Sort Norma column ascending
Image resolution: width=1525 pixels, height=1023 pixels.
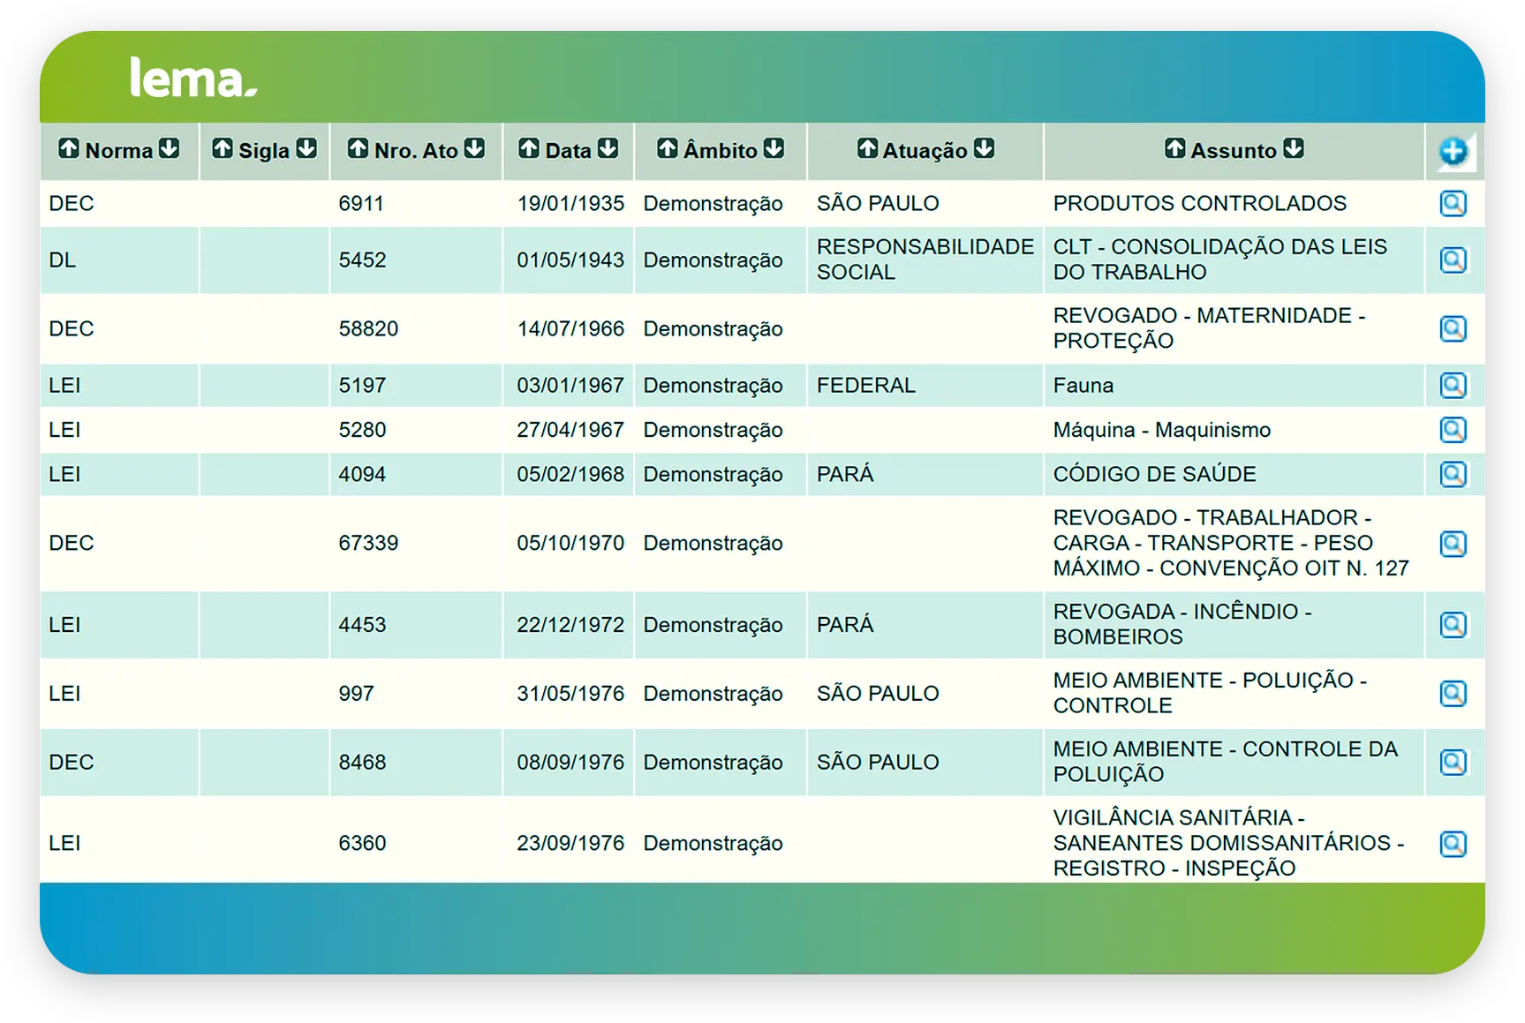click(68, 149)
